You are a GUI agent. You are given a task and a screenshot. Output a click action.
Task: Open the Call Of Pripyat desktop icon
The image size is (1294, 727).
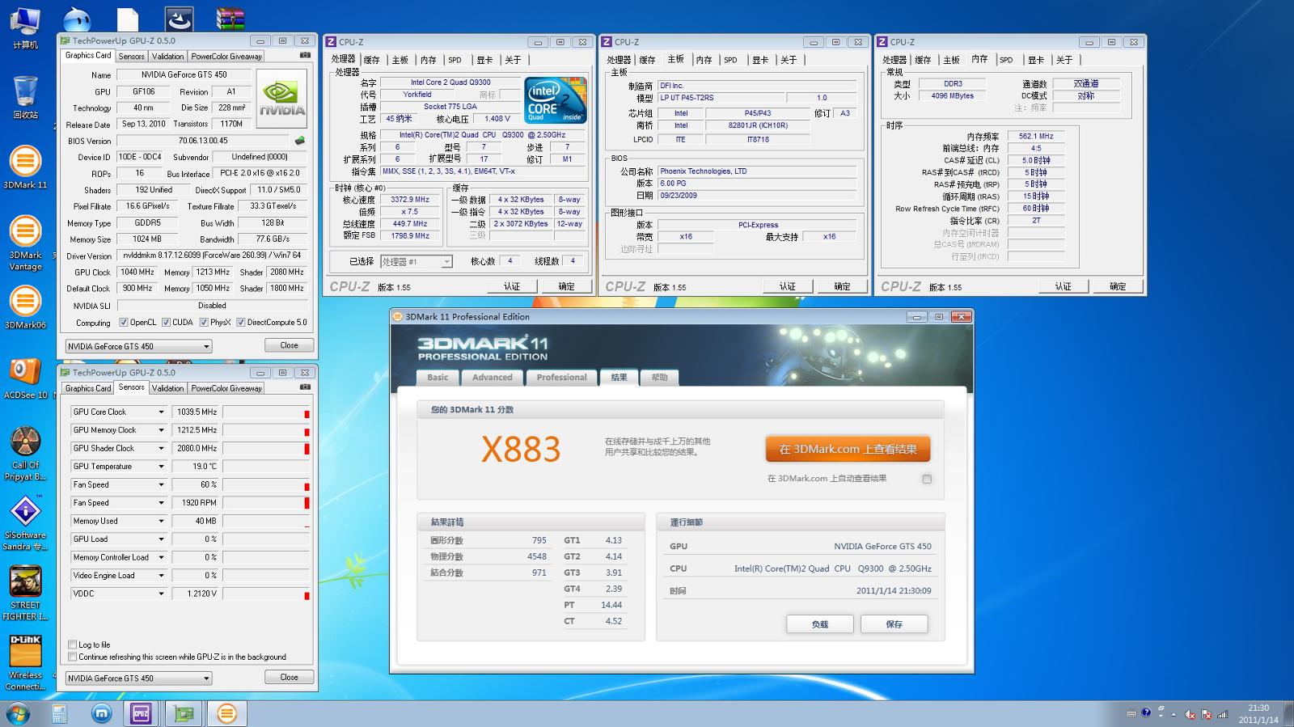pos(25,454)
